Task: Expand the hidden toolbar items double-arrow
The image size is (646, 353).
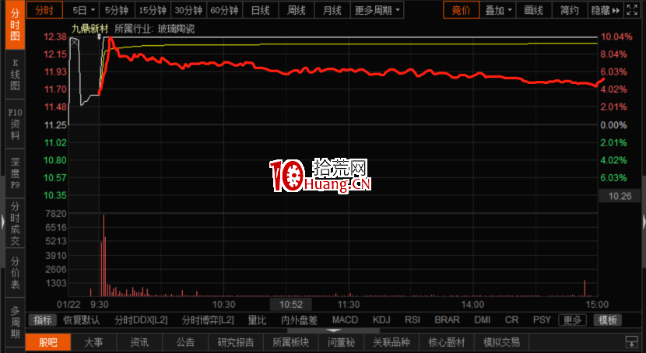Action: pos(619,10)
